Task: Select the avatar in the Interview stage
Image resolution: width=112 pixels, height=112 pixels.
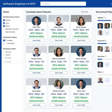Action: (x=100, y=65)
